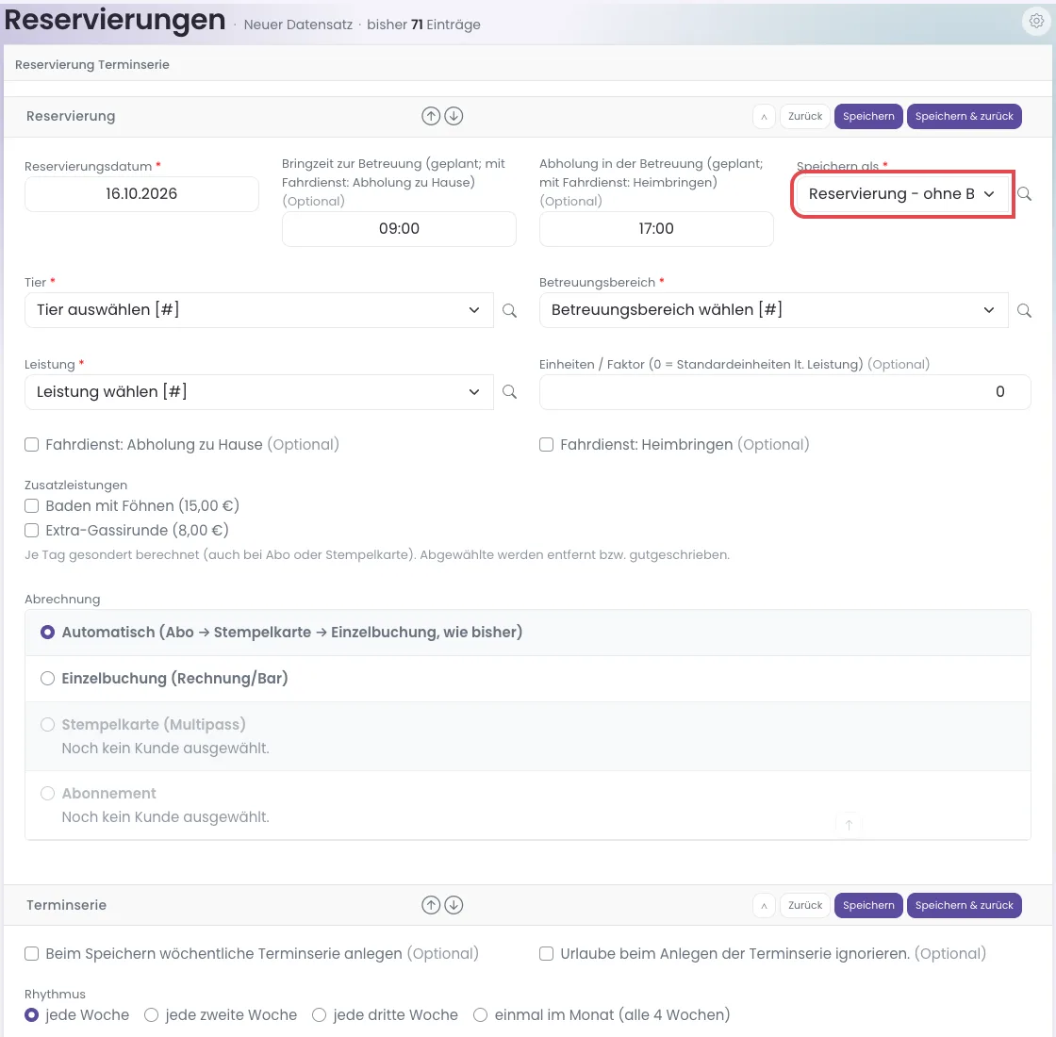Click the up arrow in Terminserie header
This screenshot has width=1056, height=1037.
point(431,905)
